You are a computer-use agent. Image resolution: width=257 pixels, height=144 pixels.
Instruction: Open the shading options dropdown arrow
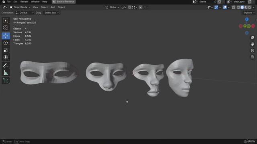(253, 7)
